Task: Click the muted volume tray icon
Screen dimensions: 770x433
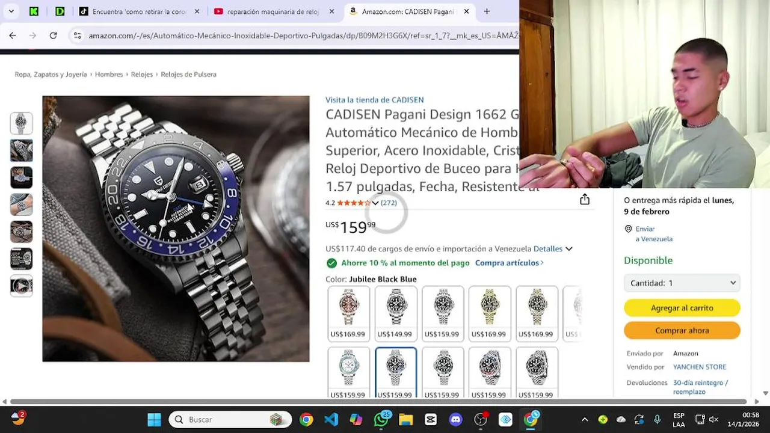Action: (714, 419)
